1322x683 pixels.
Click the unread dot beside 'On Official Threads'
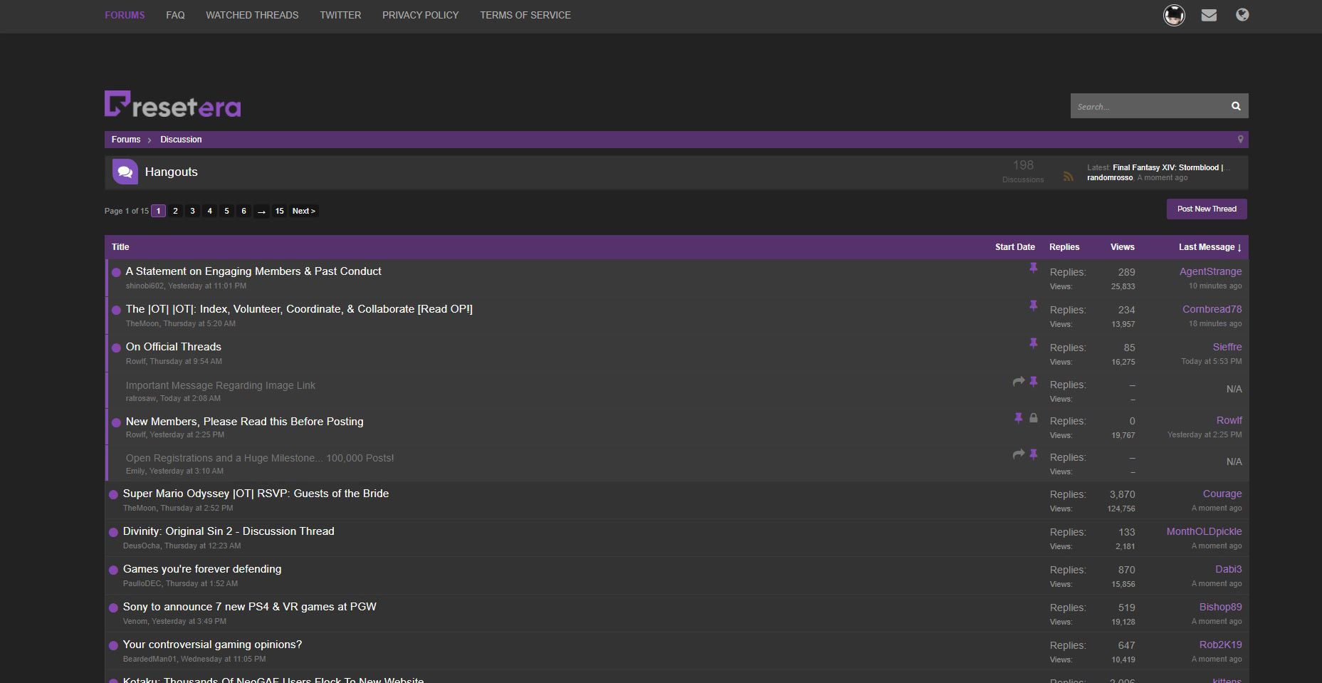pyautogui.click(x=116, y=348)
